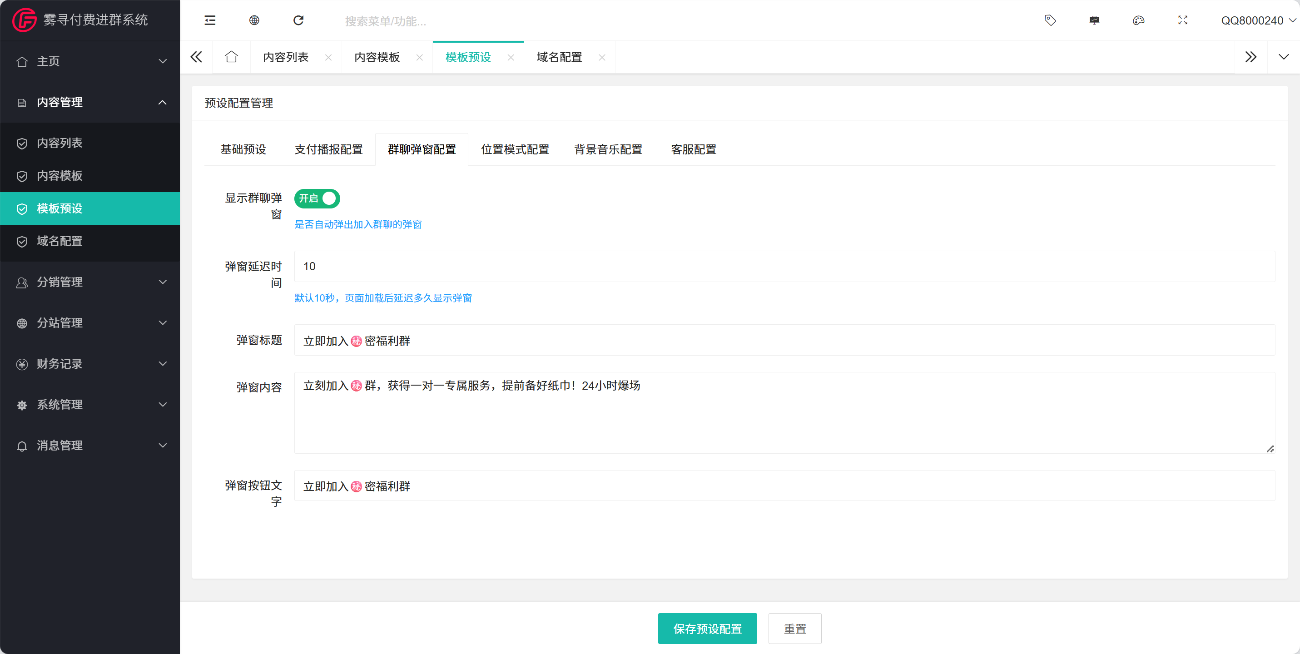Screen dimensions: 1300x654
Task: Click the 重置 button
Action: [795, 629]
